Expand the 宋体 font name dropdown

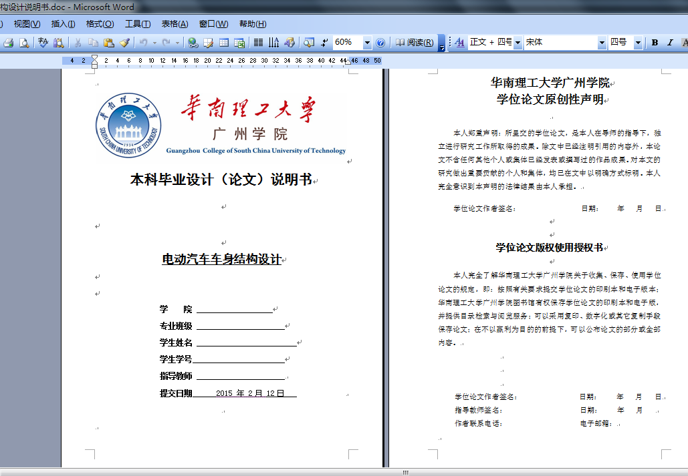[602, 43]
